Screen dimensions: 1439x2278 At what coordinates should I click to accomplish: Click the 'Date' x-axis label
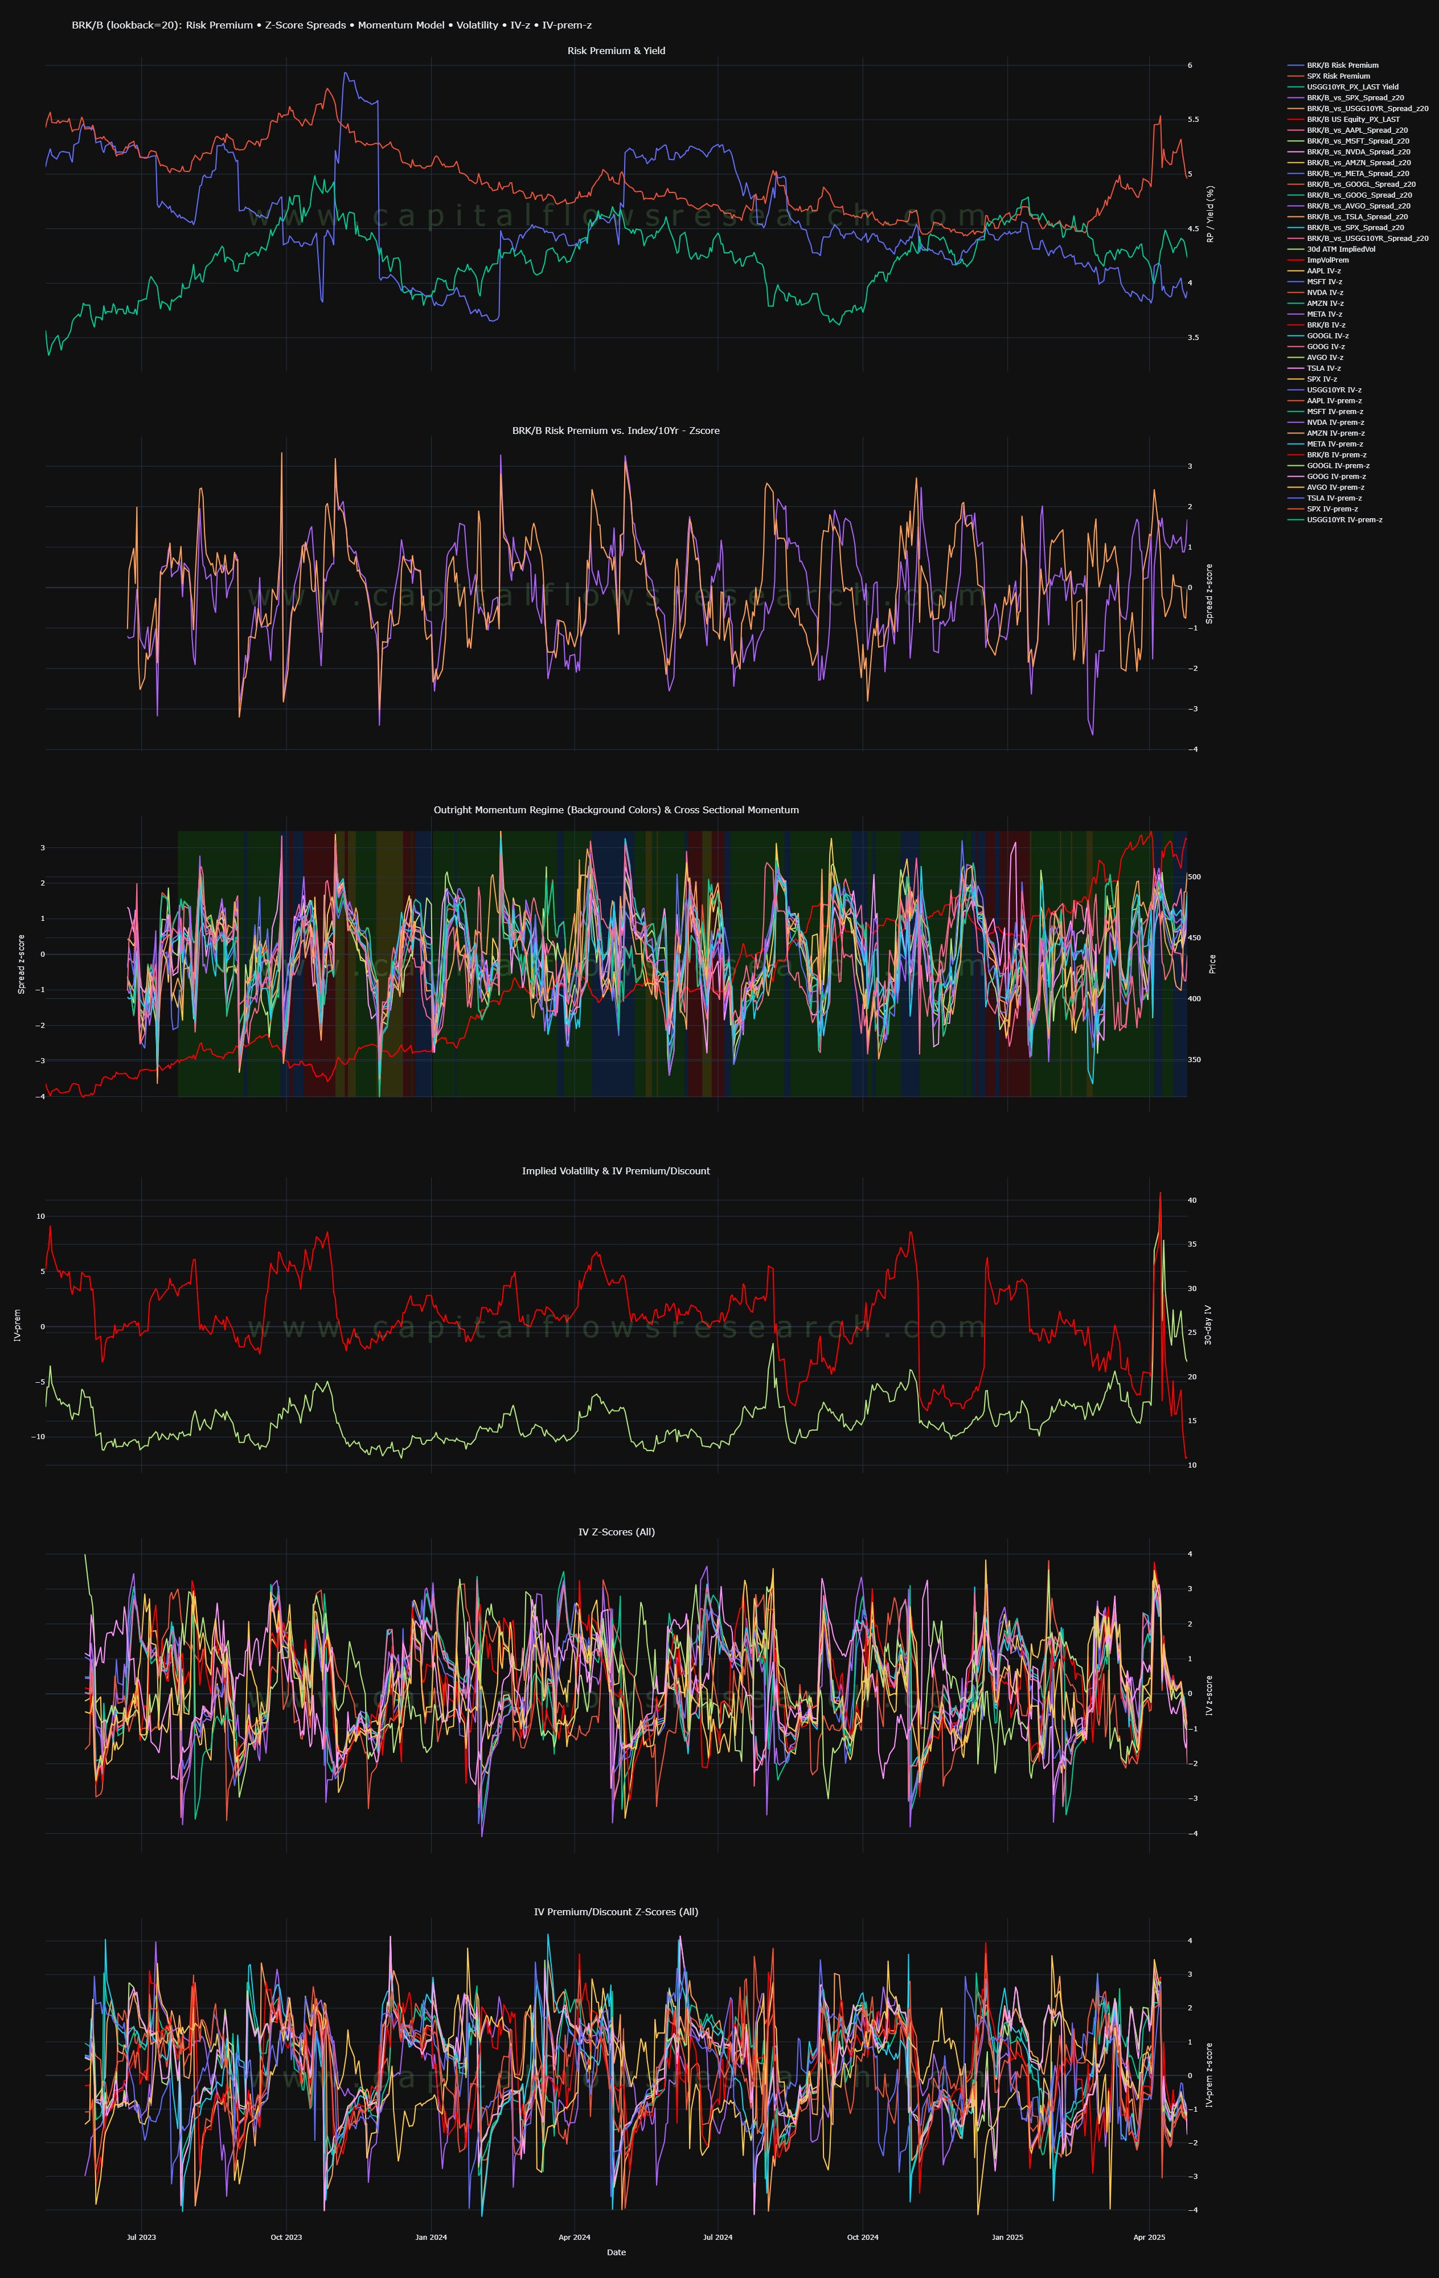(616, 2252)
